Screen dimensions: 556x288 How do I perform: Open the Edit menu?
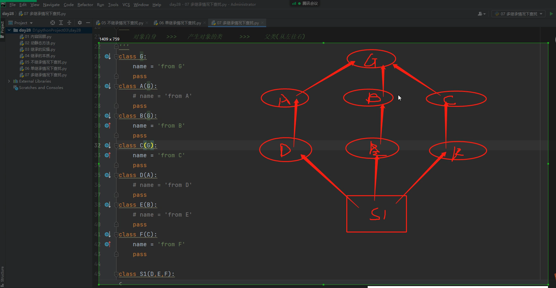23,4
